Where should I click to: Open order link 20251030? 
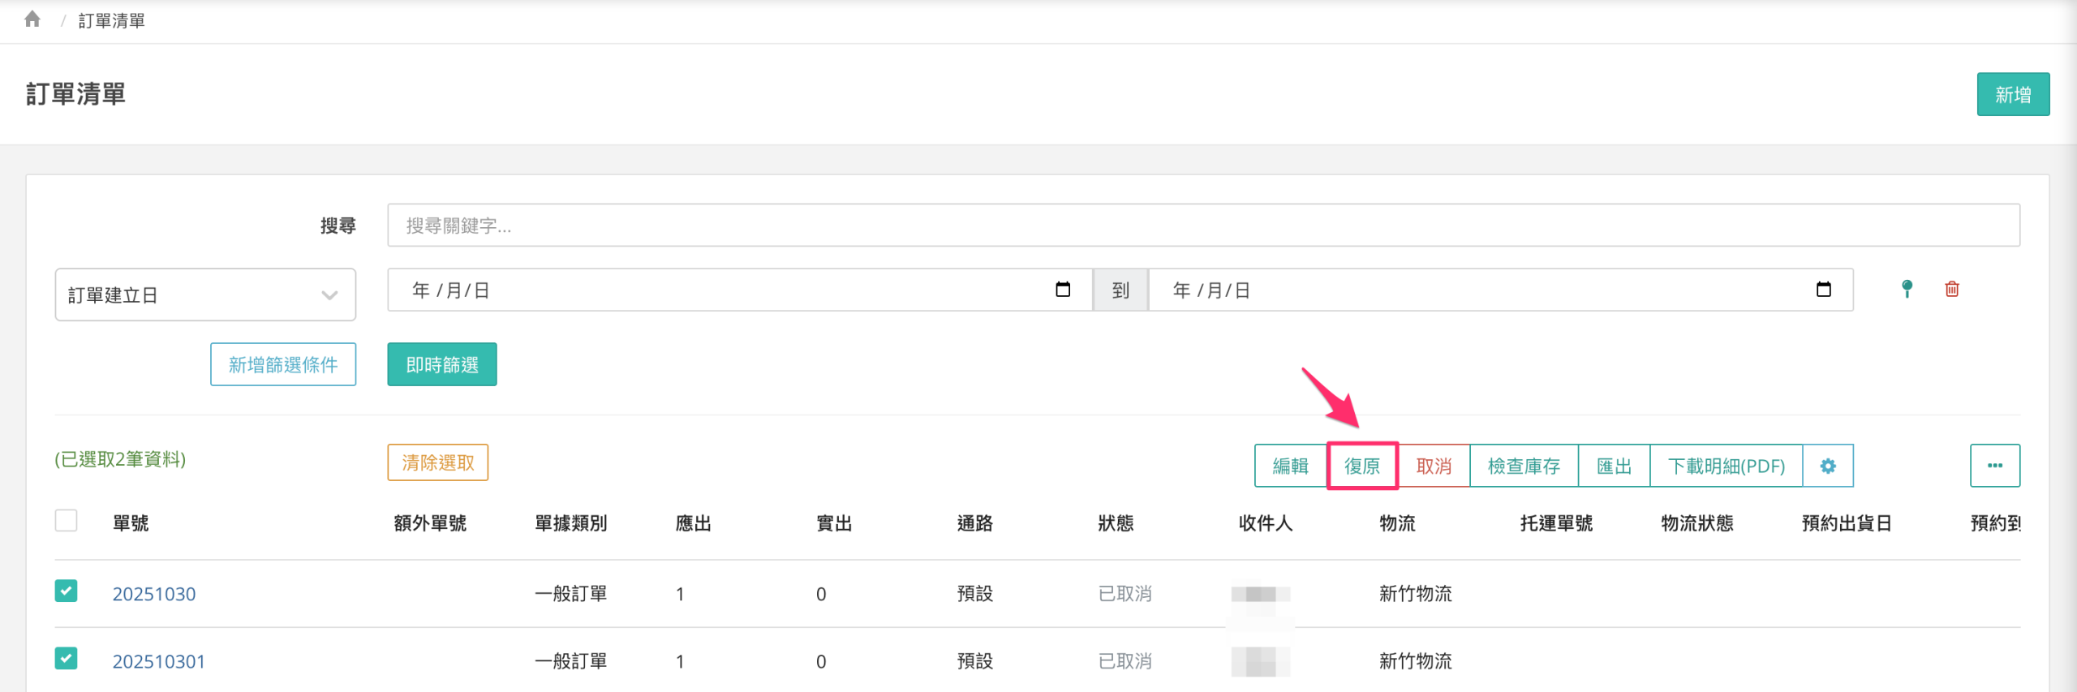click(x=154, y=594)
